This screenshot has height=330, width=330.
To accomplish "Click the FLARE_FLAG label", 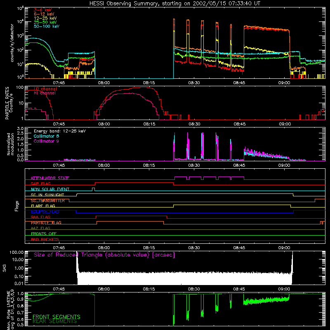I will [x=43, y=206].
